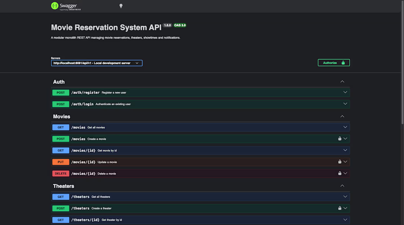This screenshot has width=404, height=225.
Task: Click the DELETE badge for Delete a movie
Action: (61, 174)
